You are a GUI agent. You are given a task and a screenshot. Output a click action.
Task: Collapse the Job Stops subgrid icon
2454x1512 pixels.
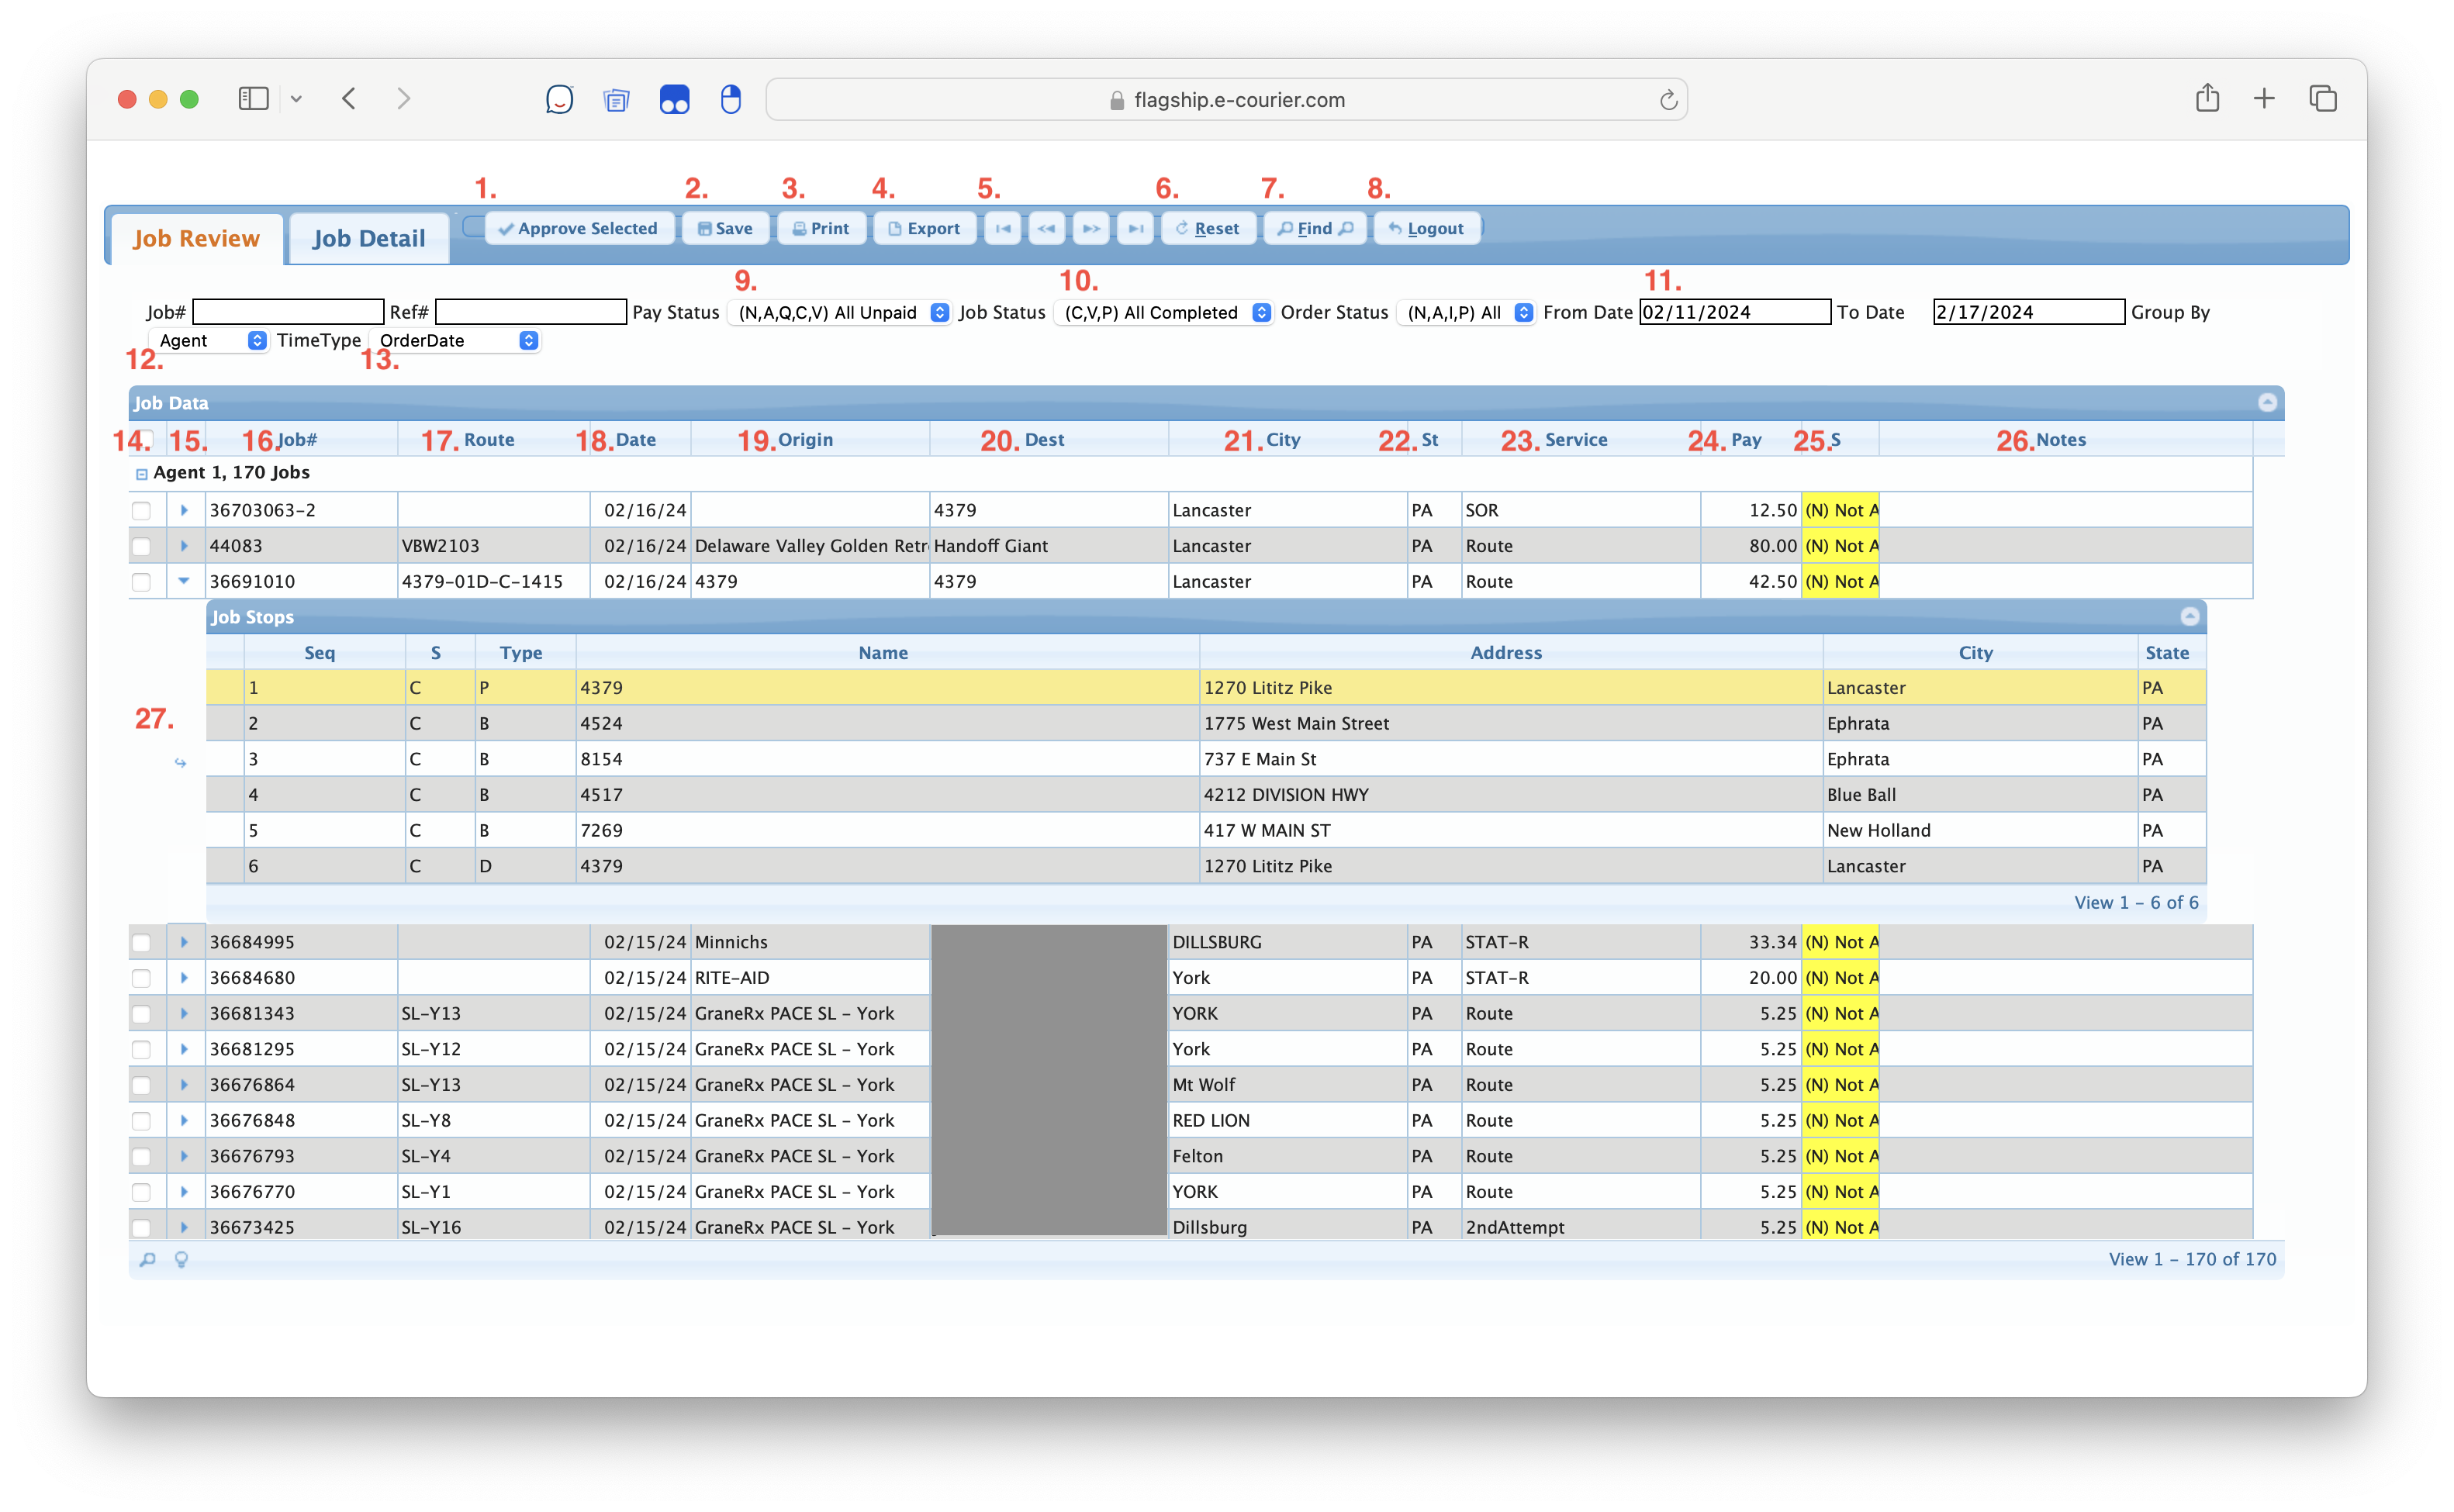(x=2189, y=616)
